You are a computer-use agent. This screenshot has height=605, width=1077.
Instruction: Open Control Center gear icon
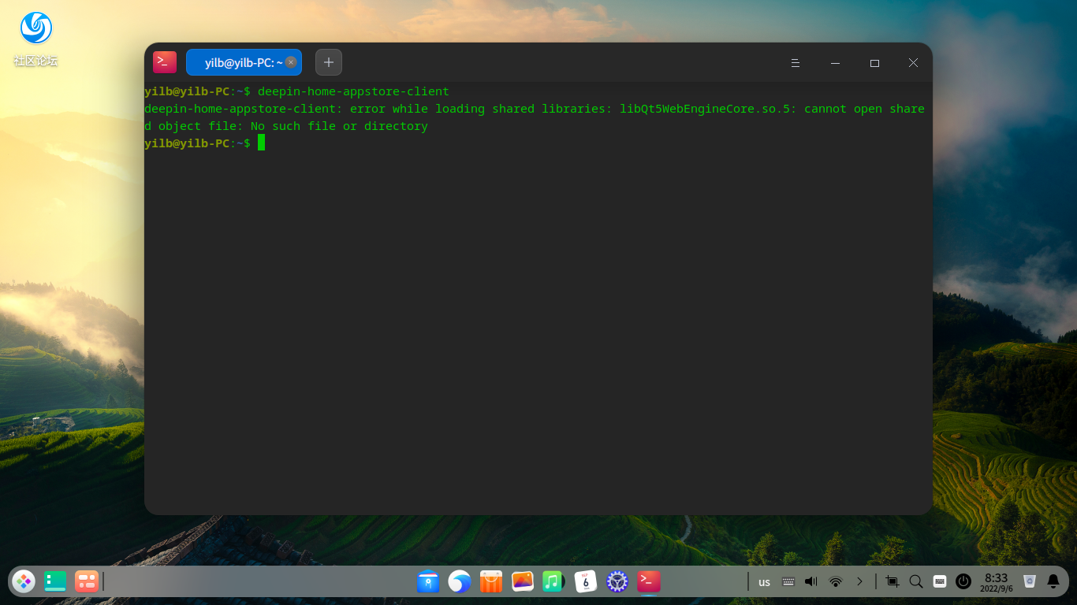tap(617, 581)
